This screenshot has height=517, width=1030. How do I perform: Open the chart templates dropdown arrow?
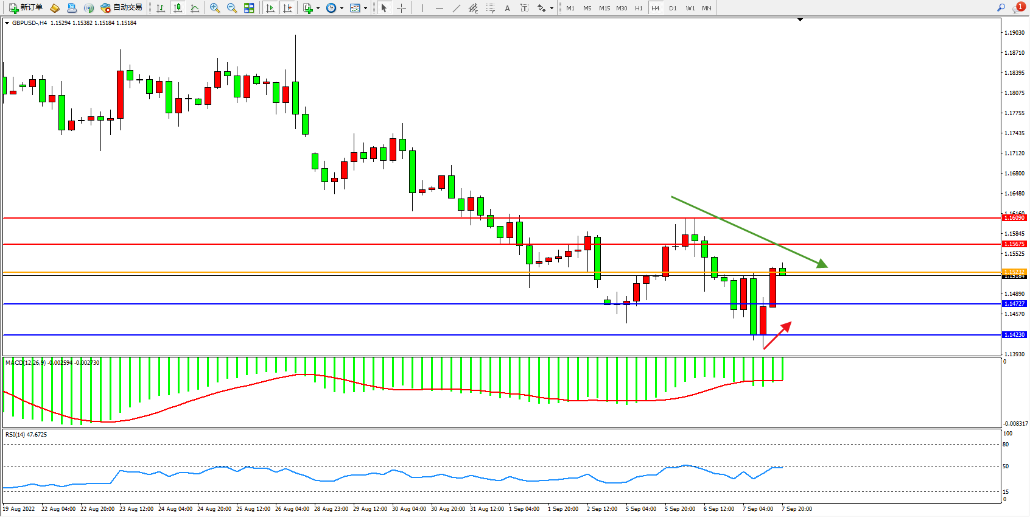point(365,9)
